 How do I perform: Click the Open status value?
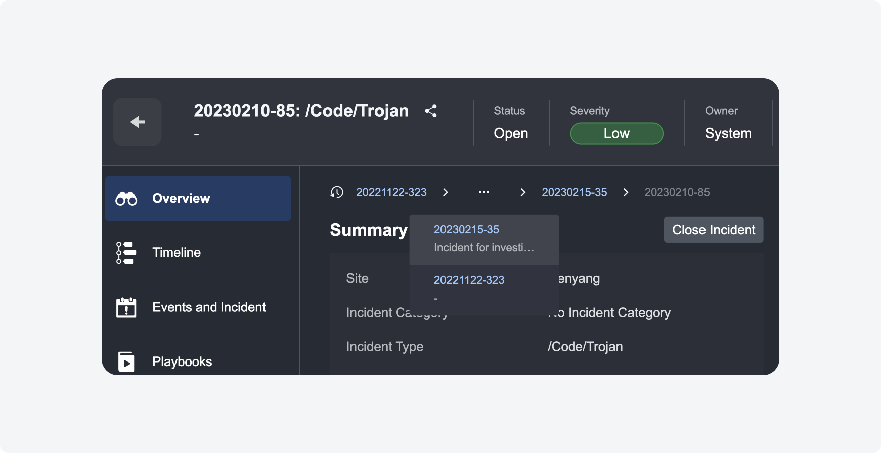click(x=511, y=134)
